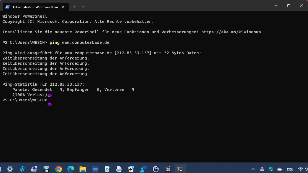The width and height of the screenshot is (308, 173).
Task: Open Windows Security shield tray icon
Action: (x=271, y=169)
